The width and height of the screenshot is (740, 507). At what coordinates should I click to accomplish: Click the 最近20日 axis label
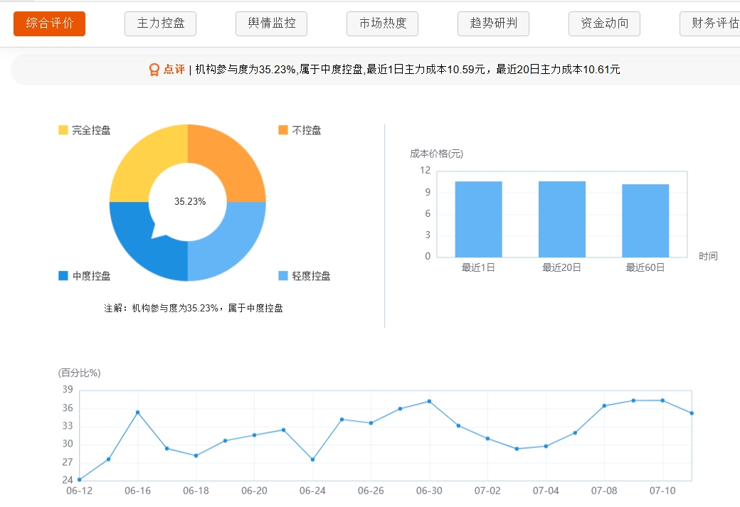[561, 267]
